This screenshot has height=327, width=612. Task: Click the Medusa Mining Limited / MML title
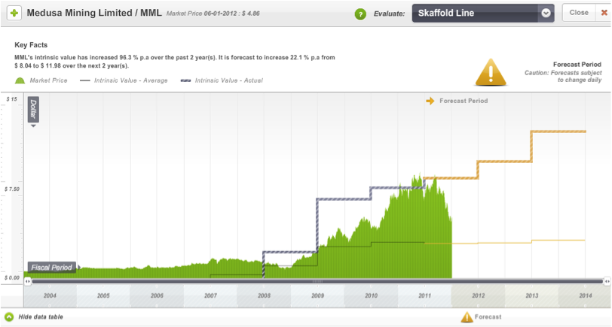[94, 13]
